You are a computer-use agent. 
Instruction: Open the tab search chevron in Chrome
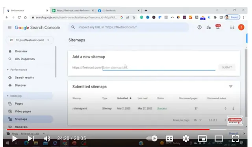coord(217,10)
